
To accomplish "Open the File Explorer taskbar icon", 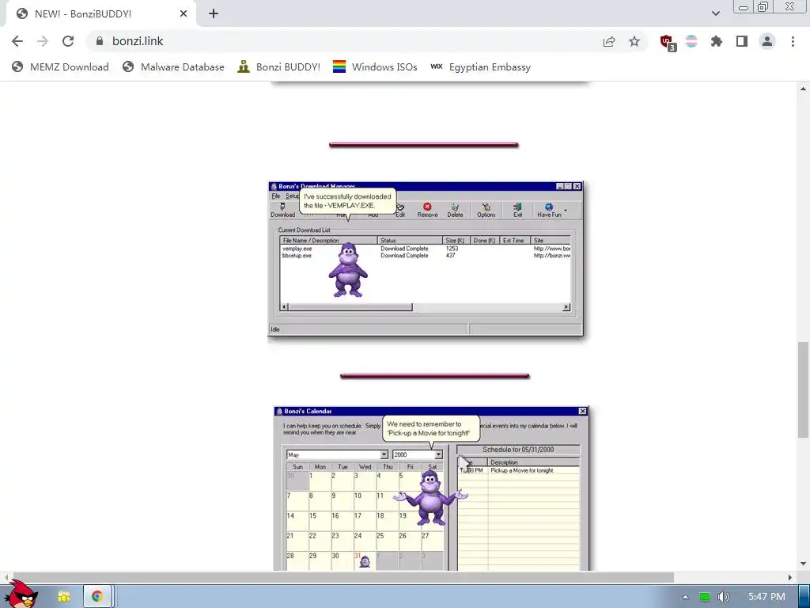I will click(64, 596).
